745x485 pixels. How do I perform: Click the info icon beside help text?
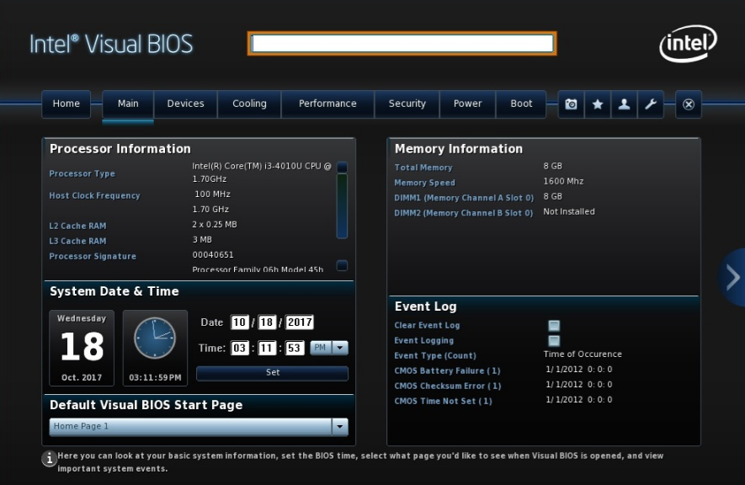[50, 459]
